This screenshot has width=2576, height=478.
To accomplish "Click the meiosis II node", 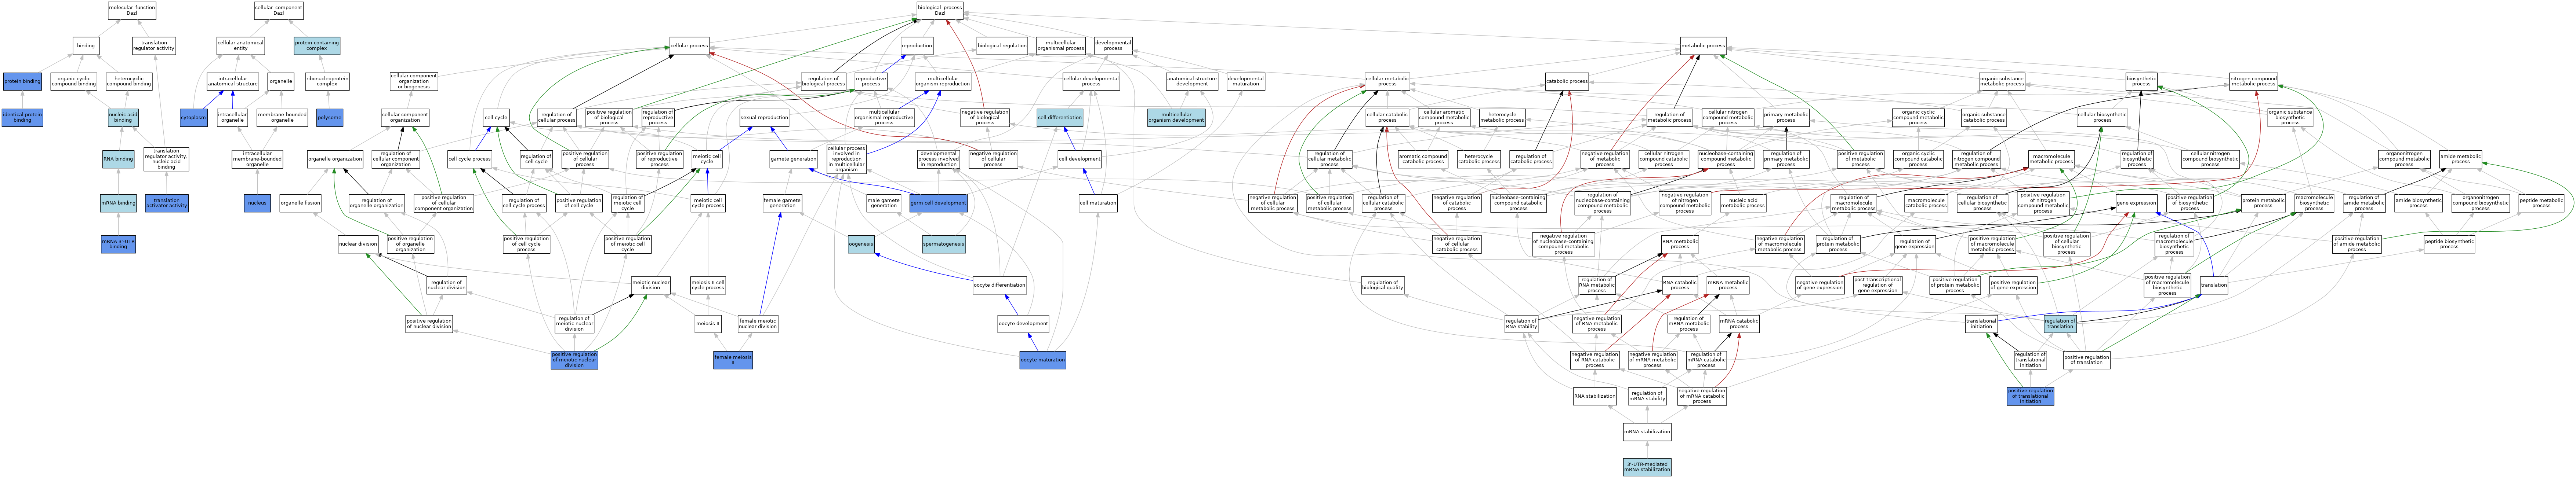I will coord(708,324).
